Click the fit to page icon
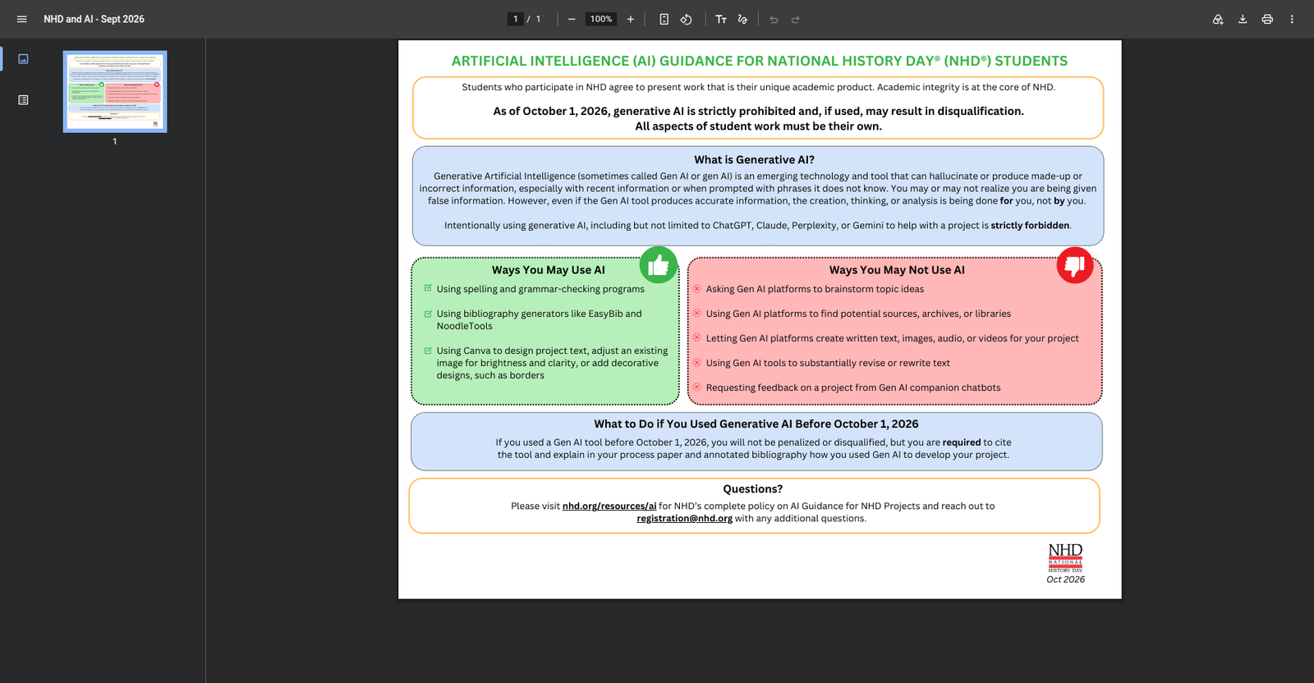Image resolution: width=1314 pixels, height=683 pixels. tap(664, 19)
